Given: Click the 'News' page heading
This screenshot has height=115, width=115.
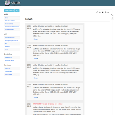Looking at the screenshot, I should [x=29, y=19].
